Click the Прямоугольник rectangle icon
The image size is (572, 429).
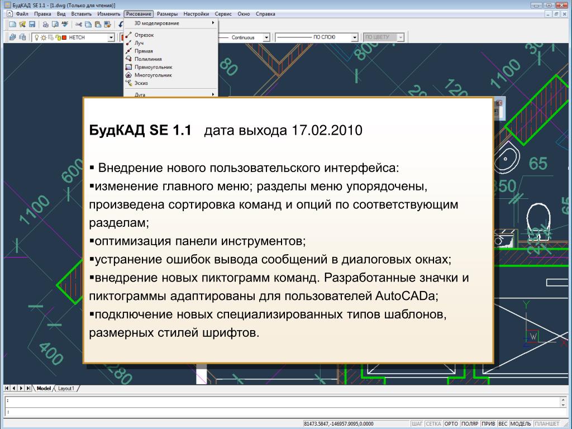pos(128,67)
